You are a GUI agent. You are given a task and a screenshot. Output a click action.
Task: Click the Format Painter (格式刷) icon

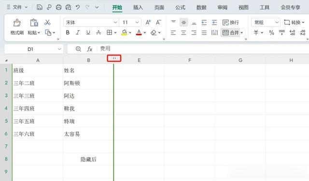click(x=17, y=23)
